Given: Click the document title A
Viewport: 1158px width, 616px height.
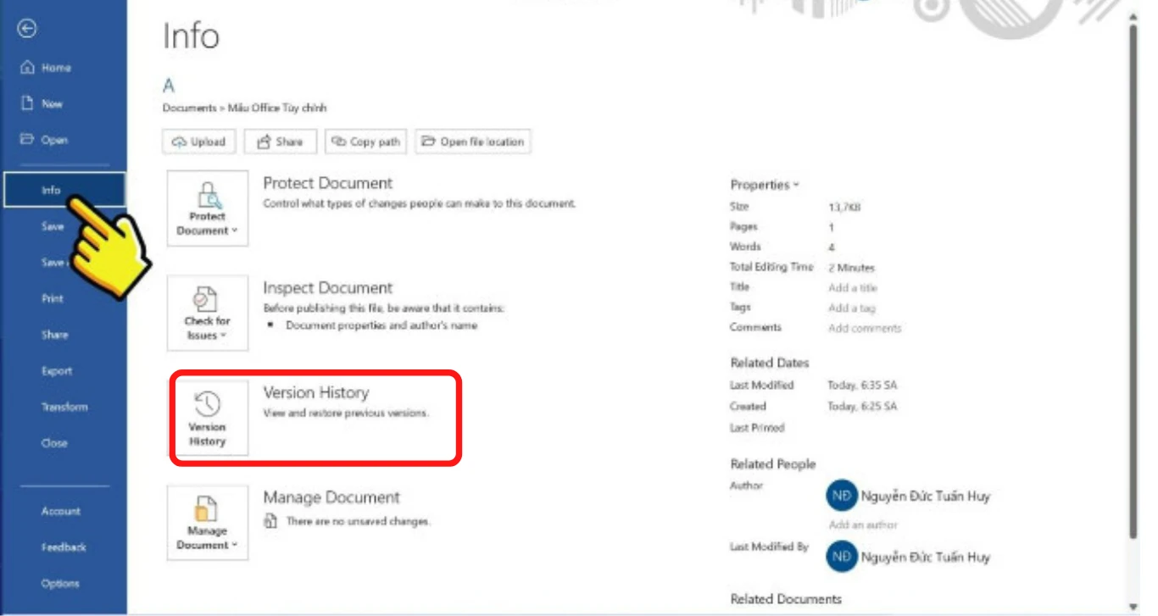Looking at the screenshot, I should click(169, 86).
